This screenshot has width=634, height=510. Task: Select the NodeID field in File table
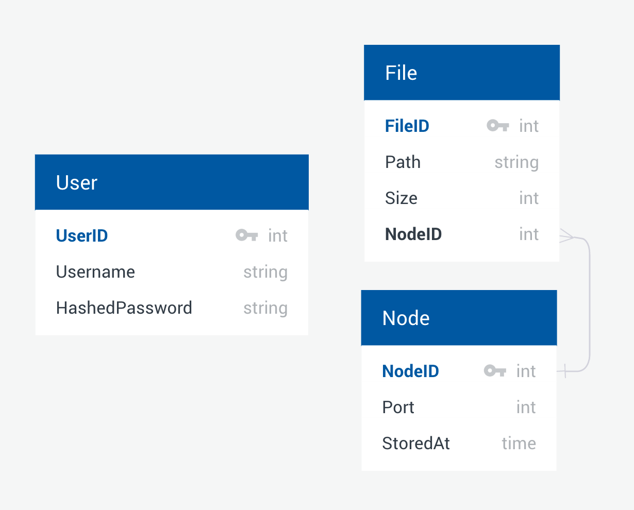coord(413,234)
